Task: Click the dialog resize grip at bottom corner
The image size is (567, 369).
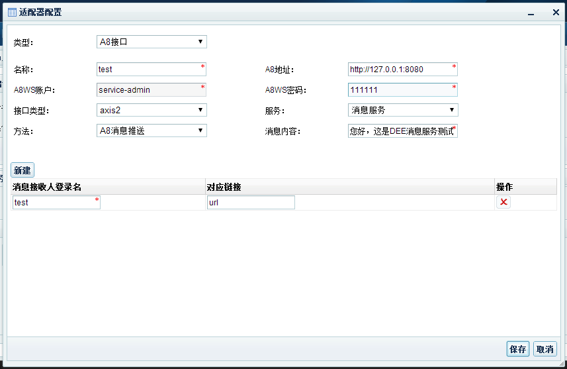Action: click(x=562, y=364)
